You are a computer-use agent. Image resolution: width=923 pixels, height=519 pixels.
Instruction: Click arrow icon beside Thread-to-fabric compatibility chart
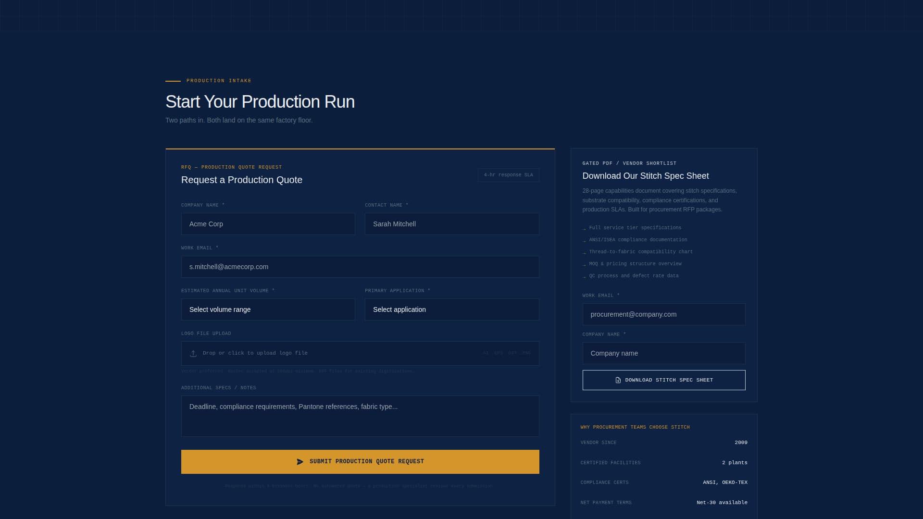[x=585, y=252]
